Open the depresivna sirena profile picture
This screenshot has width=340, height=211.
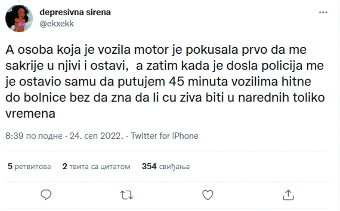tap(19, 18)
